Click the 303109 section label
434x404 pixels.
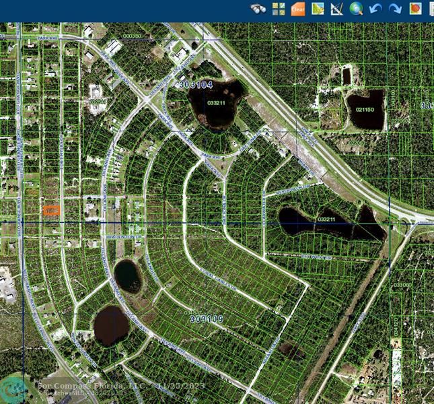tap(206, 318)
